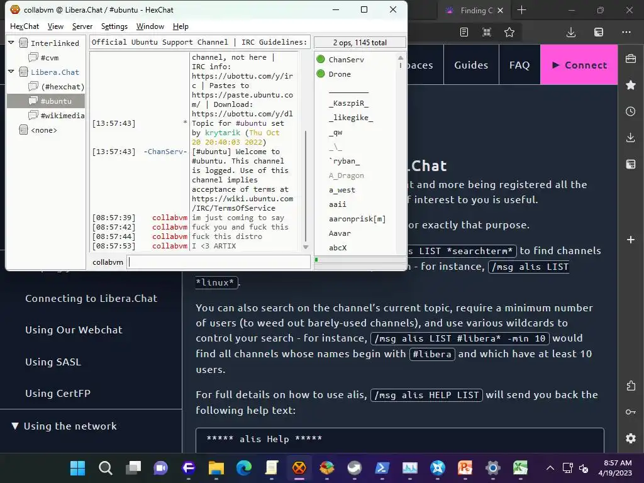Click the HexChat message input box
The image size is (644, 483).
click(218, 262)
